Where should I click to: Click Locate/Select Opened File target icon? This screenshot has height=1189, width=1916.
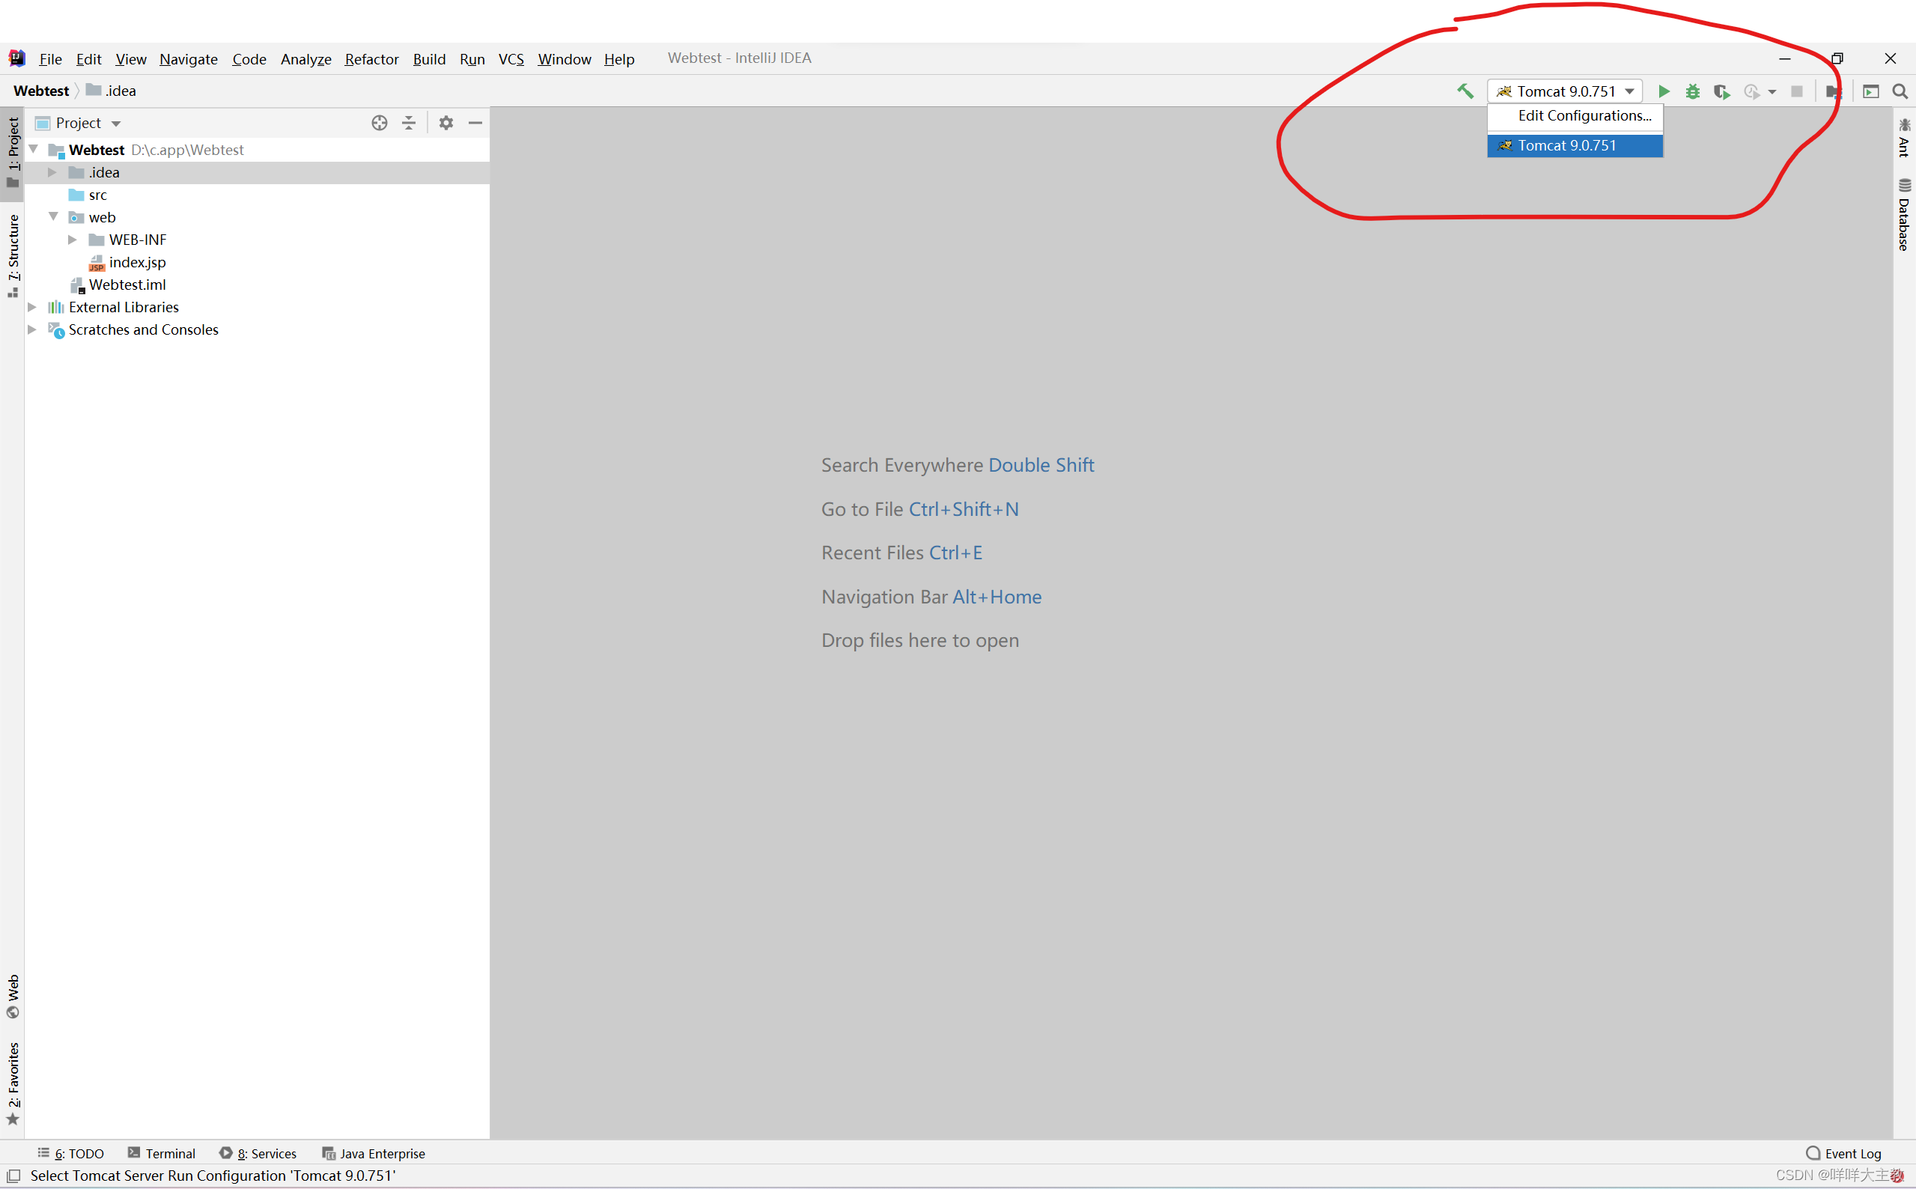click(x=380, y=123)
